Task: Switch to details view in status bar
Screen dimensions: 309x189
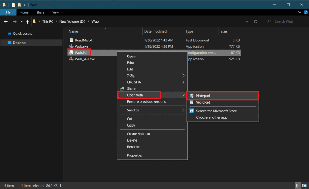Action: coord(298,185)
